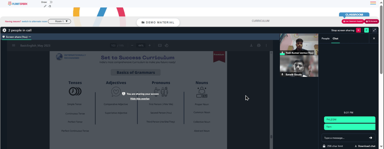Select the Chat tab
This screenshot has height=149, width=384.
335,39
